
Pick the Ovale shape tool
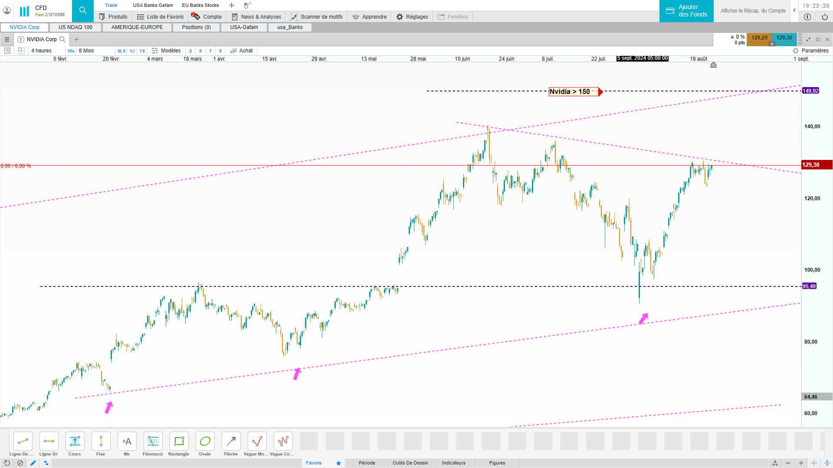tap(205, 442)
